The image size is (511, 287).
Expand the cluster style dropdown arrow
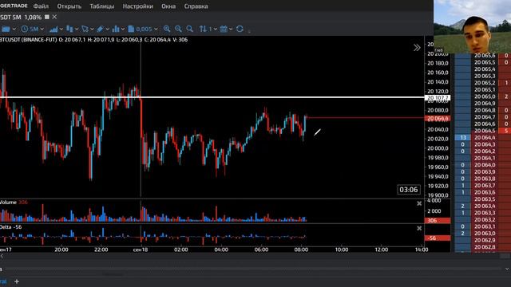click(x=77, y=29)
